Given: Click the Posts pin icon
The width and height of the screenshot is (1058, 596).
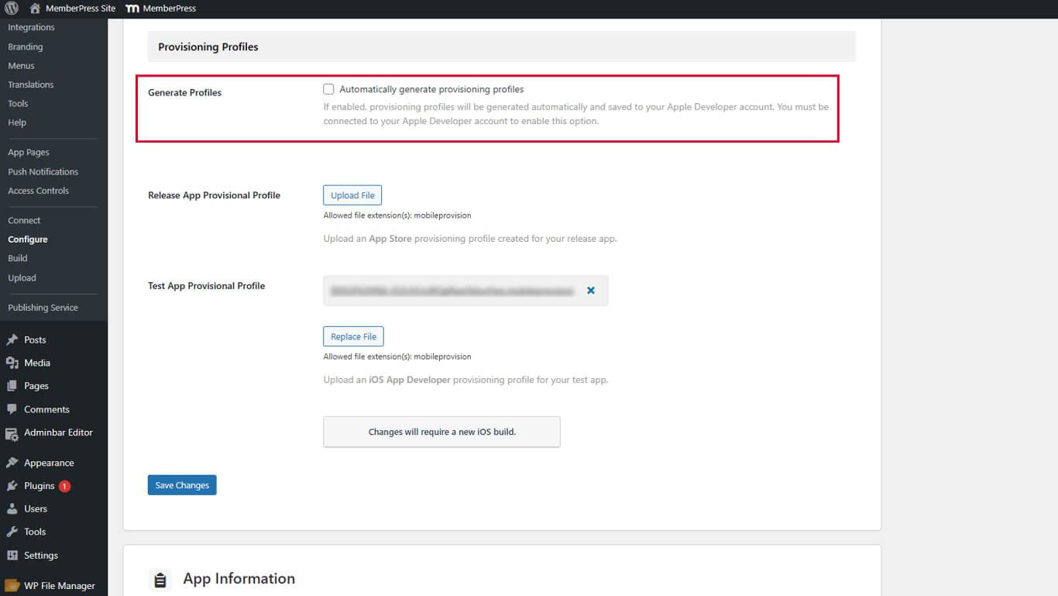Looking at the screenshot, I should click(x=13, y=339).
